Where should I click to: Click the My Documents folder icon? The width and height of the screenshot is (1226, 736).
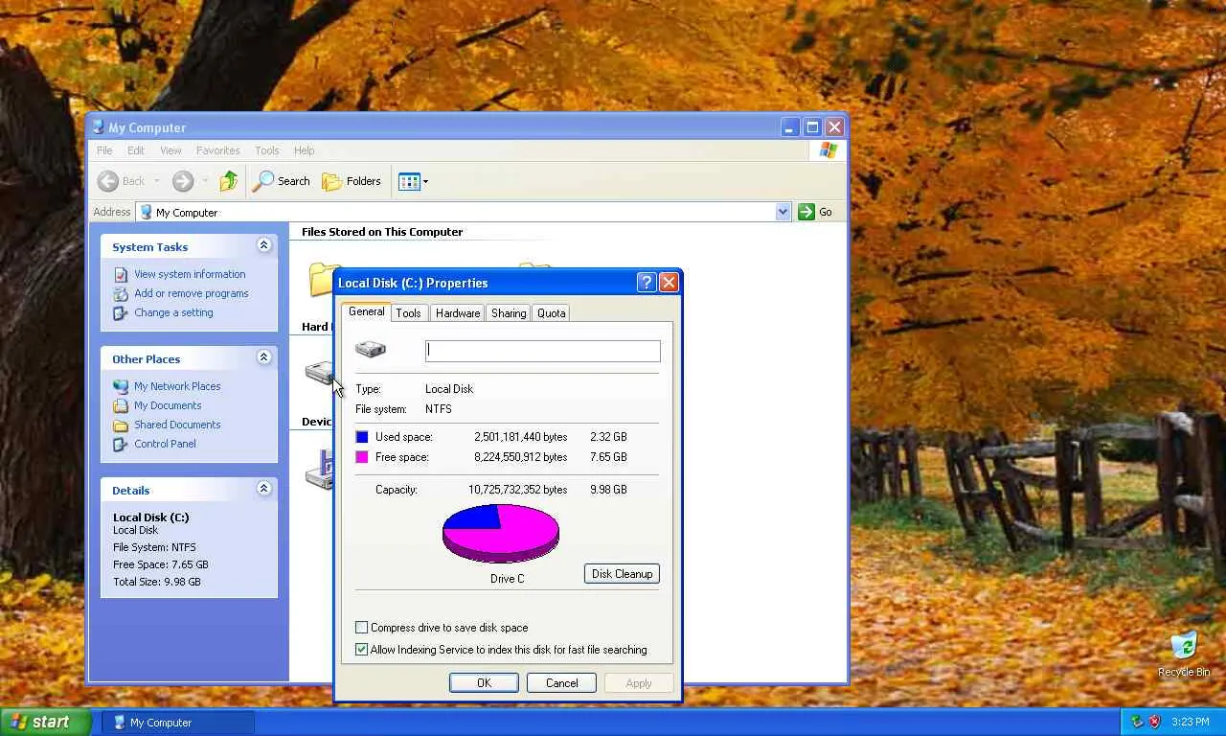tap(121, 405)
